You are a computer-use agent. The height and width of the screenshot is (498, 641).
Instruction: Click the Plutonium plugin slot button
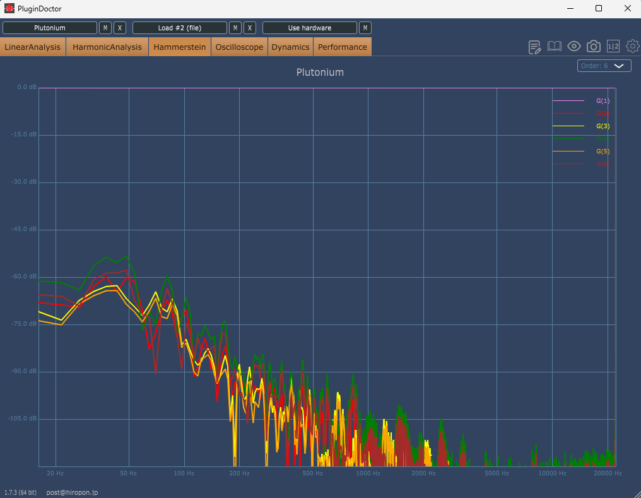point(50,28)
